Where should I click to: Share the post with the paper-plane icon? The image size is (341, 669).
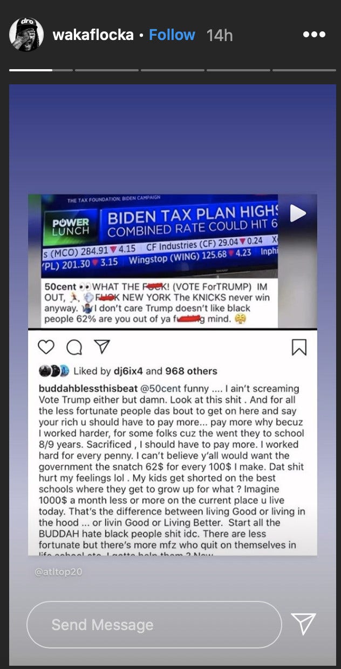pos(101,347)
